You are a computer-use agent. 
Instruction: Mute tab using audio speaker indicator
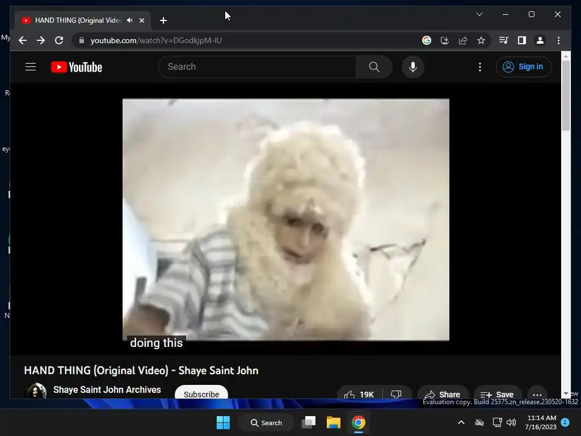pyautogui.click(x=130, y=20)
